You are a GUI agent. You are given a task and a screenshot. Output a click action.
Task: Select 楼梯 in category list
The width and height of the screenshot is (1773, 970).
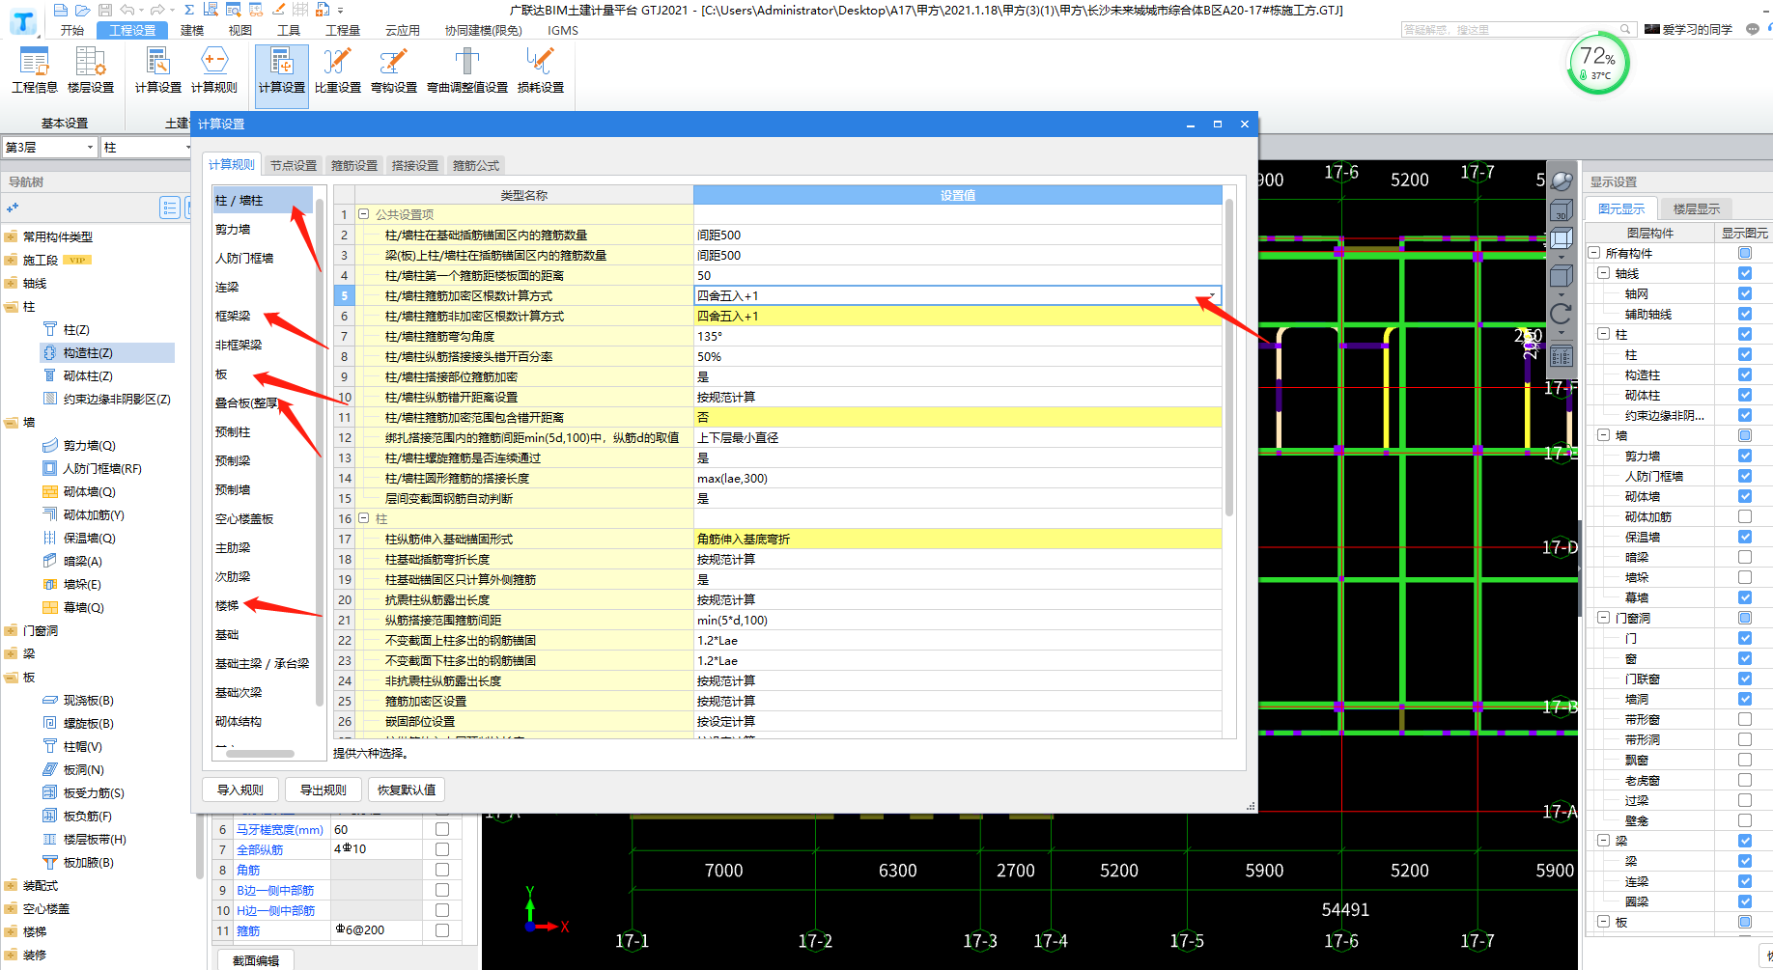click(228, 605)
